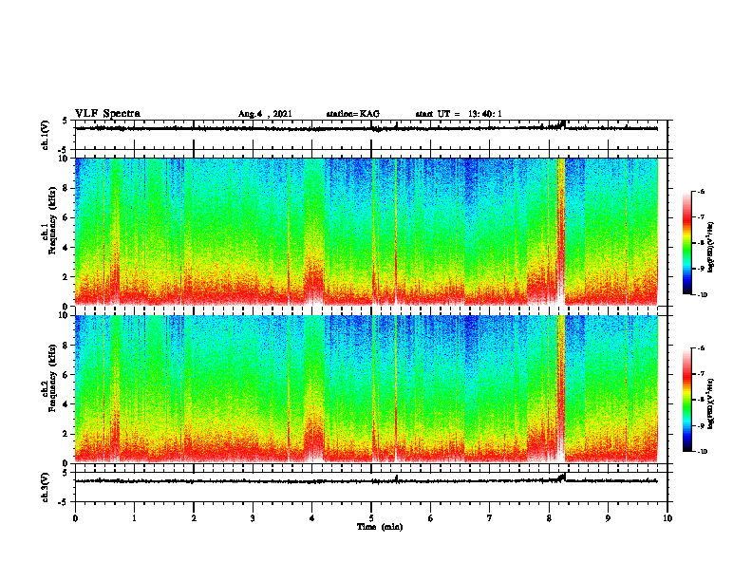Click time axis tick label '1'

coord(134,518)
